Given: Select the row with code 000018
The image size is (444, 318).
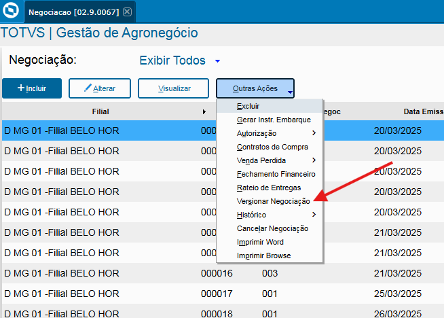Looking at the screenshot, I should point(222,312).
